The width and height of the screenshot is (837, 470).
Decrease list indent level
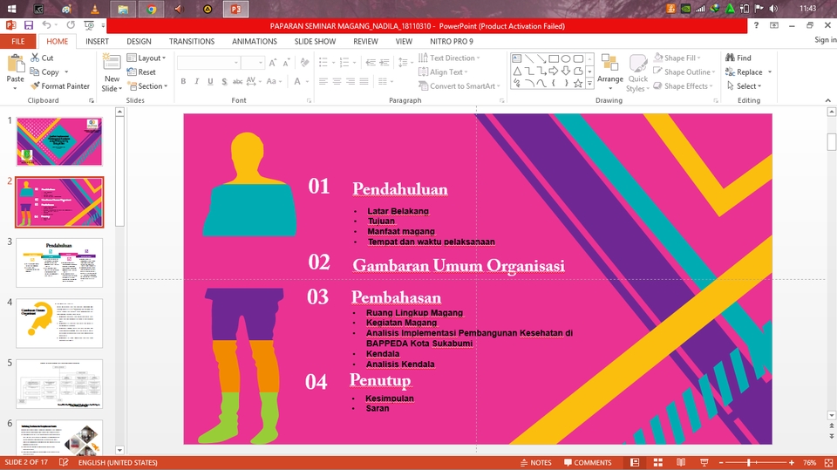[x=371, y=63]
